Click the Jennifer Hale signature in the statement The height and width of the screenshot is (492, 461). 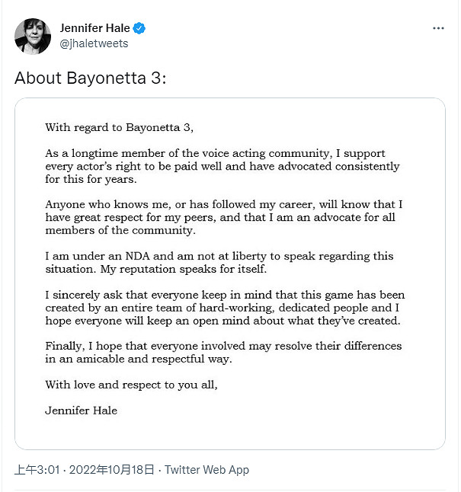[81, 411]
